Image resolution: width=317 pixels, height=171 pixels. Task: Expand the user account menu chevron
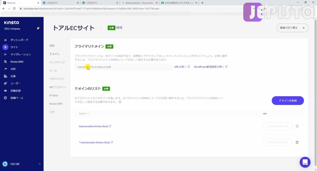(x=40, y=164)
